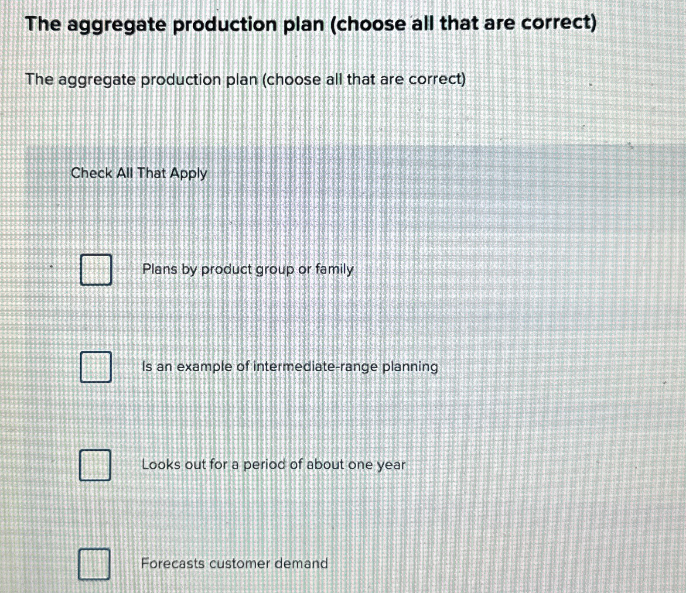Click the "Check All That Apply" header
The height and width of the screenshot is (593, 686).
tap(139, 174)
